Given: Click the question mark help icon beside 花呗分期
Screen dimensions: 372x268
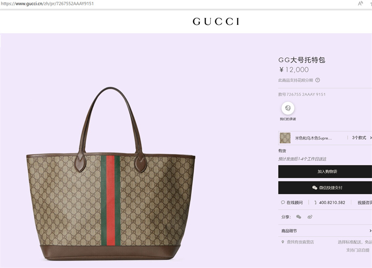Looking at the screenshot, I should pyautogui.click(x=318, y=80).
